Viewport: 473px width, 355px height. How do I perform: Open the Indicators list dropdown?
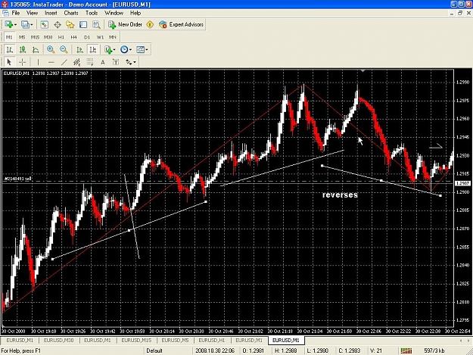pyautogui.click(x=110, y=49)
